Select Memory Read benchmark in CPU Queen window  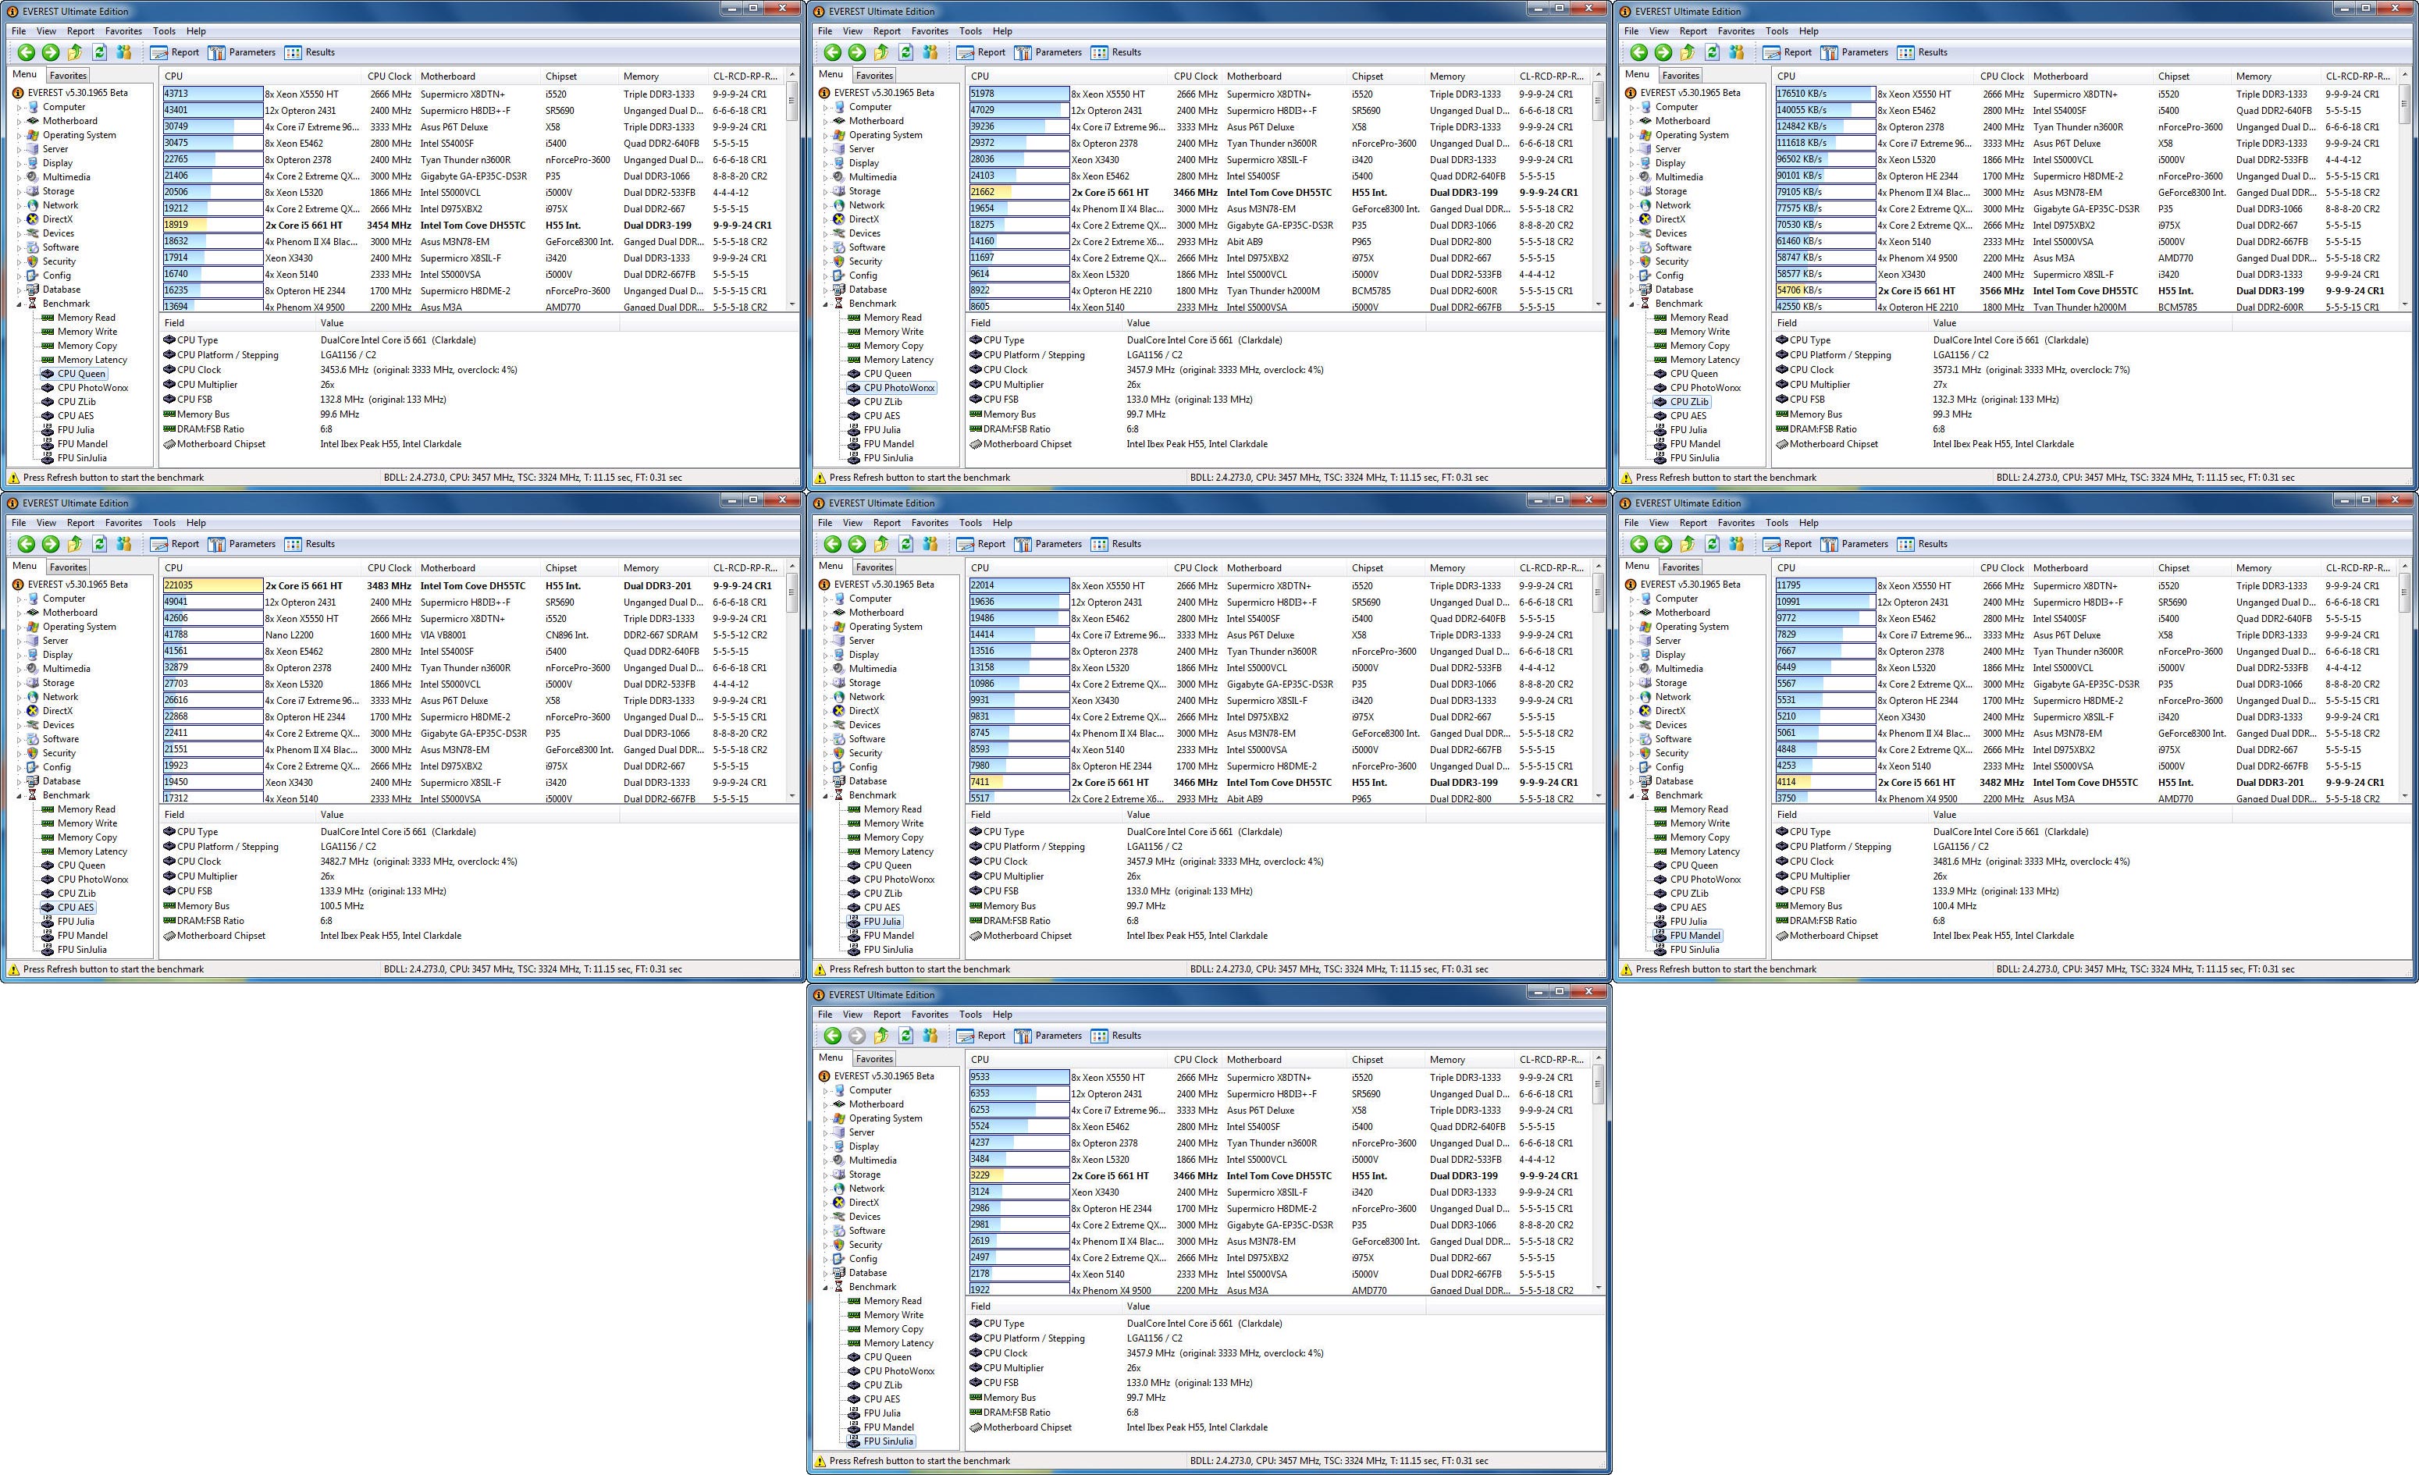click(85, 318)
